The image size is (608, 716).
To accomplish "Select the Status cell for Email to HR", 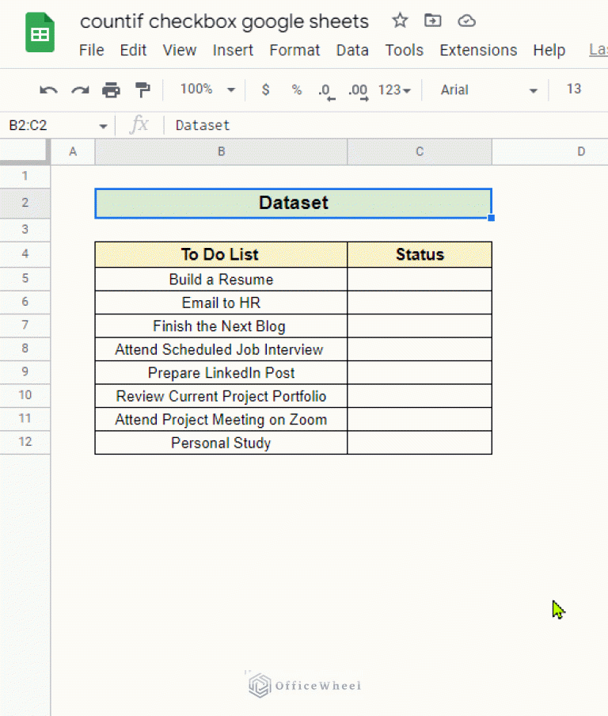I will (x=419, y=303).
